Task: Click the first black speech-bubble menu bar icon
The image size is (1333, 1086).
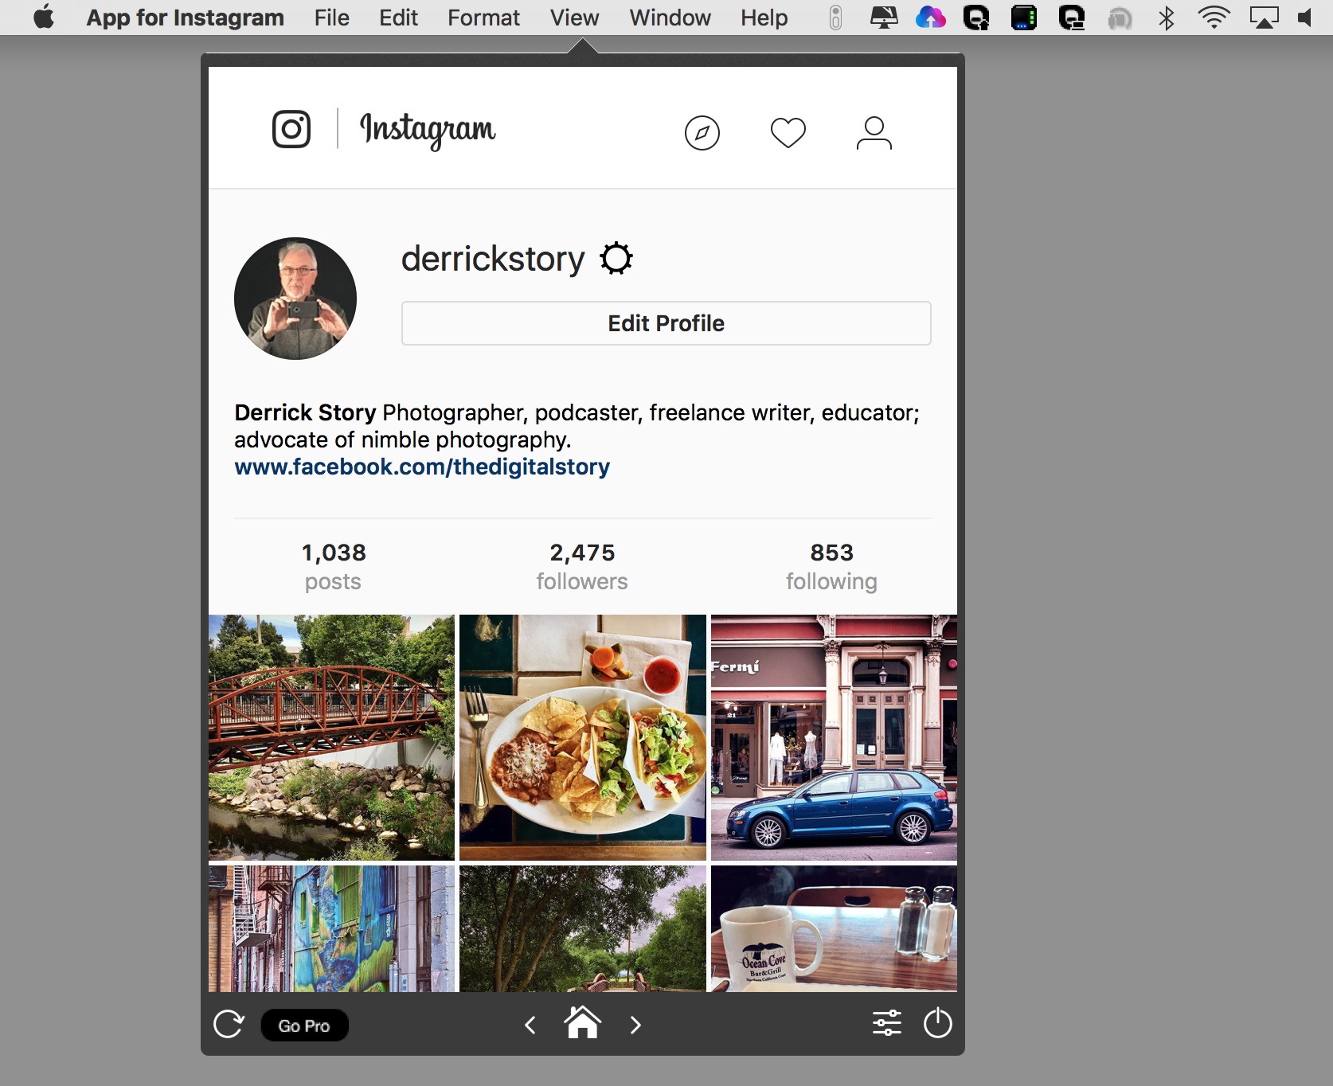Action: [976, 18]
